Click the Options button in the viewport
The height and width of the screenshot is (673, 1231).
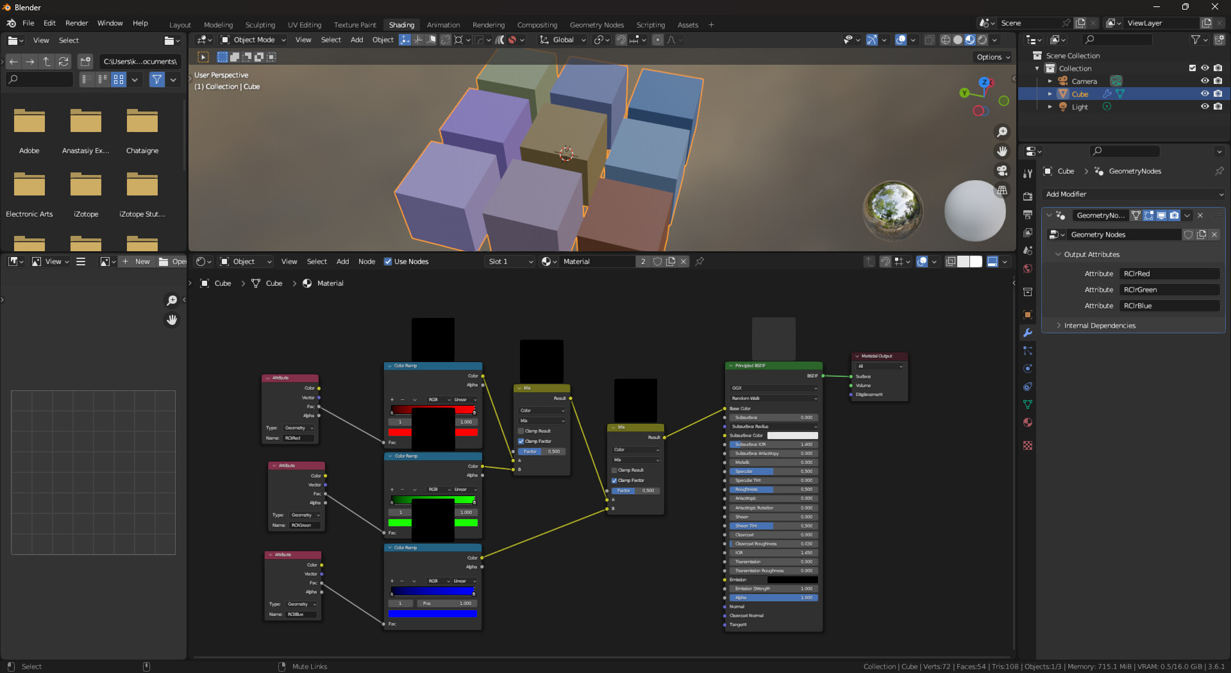pos(992,57)
